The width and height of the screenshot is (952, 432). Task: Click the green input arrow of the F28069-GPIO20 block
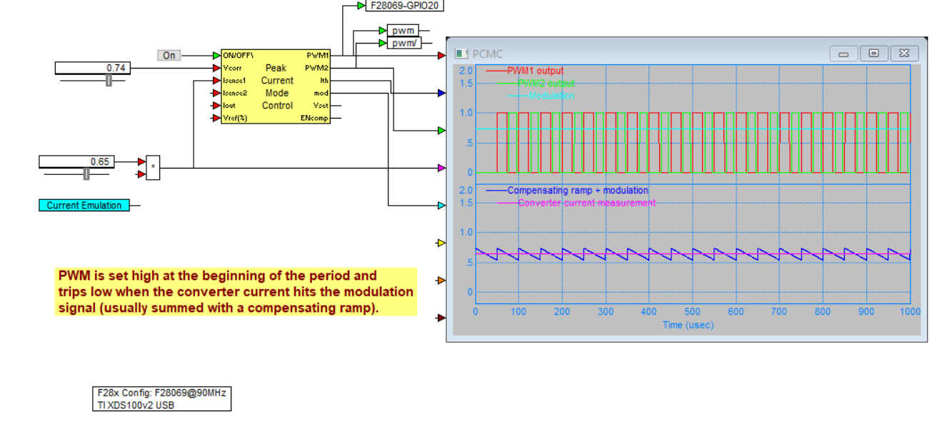point(361,6)
